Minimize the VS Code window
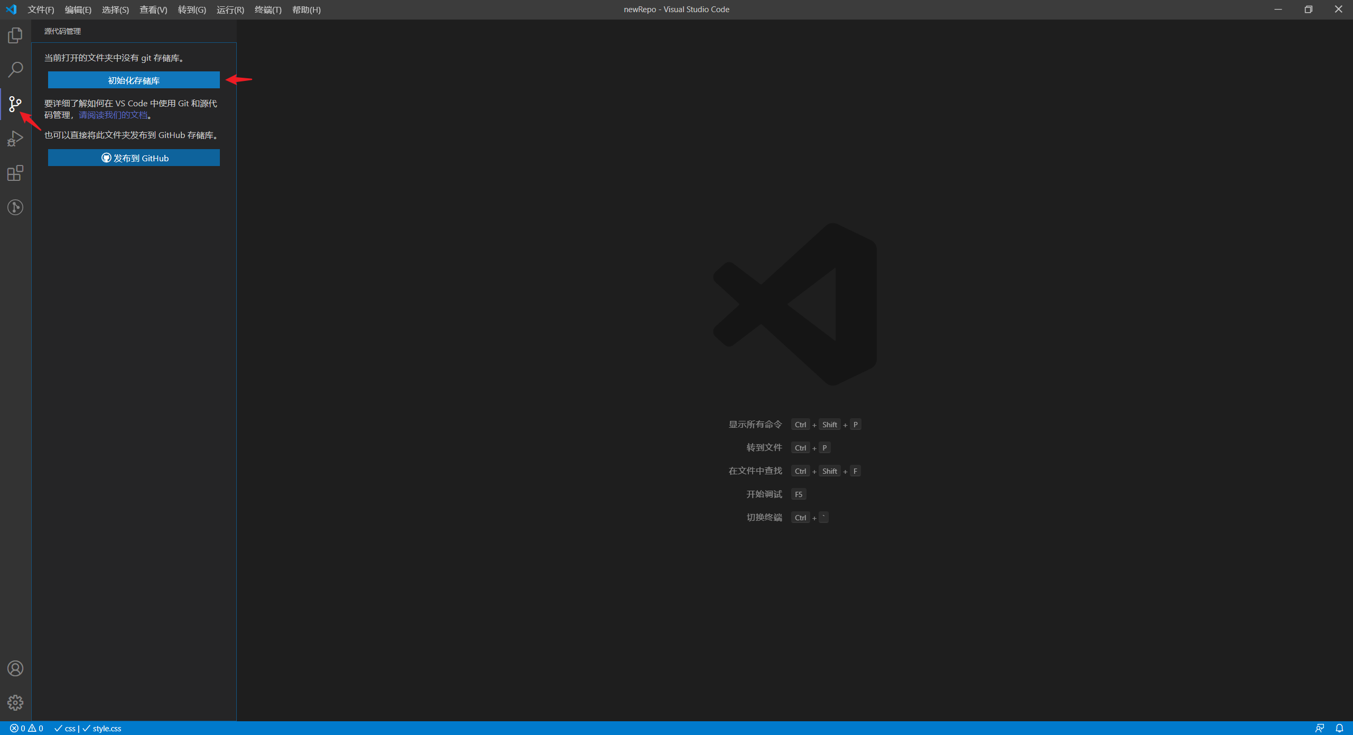Viewport: 1353px width, 735px height. pyautogui.click(x=1278, y=10)
